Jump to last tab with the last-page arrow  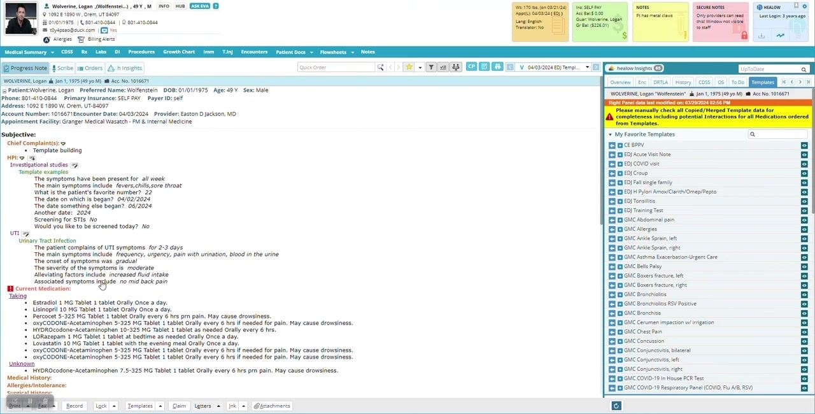[808, 82]
